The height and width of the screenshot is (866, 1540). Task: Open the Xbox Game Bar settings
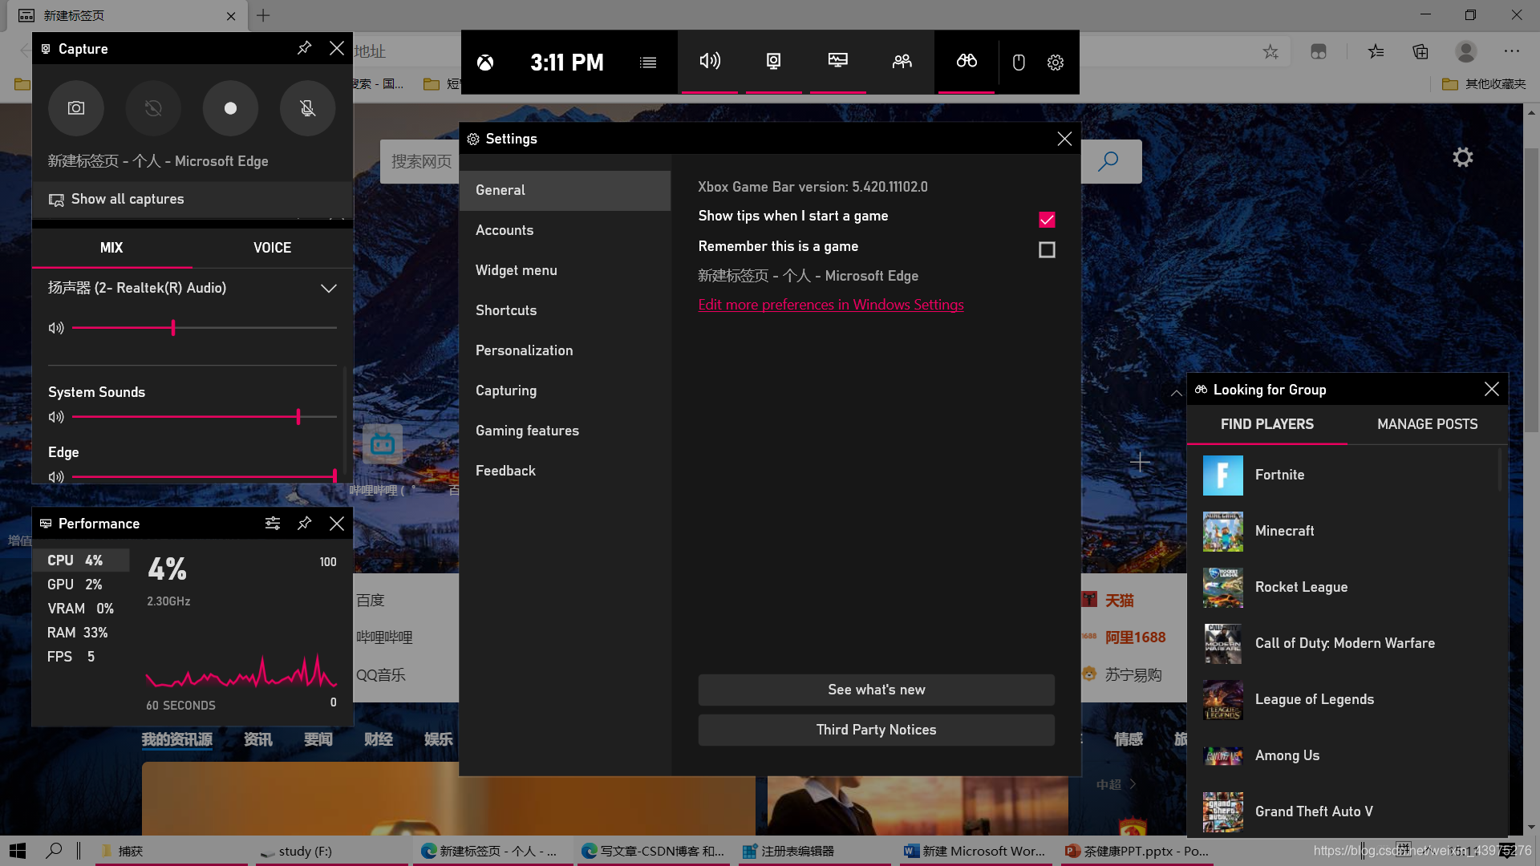click(x=1056, y=63)
